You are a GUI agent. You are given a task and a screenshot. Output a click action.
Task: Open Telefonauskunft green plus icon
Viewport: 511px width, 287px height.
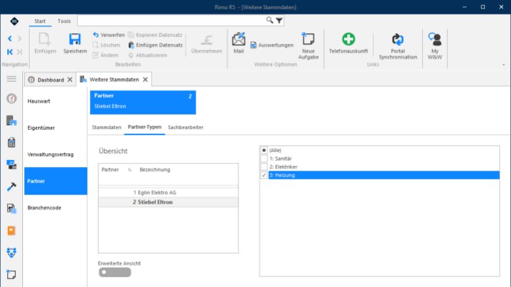348,39
